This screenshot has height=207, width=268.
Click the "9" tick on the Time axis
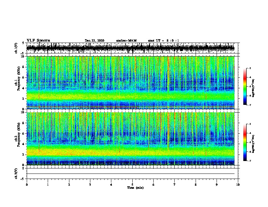click(217, 185)
